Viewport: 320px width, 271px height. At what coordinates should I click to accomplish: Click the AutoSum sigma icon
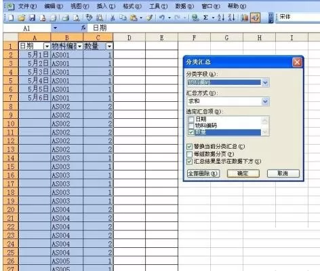(x=205, y=18)
